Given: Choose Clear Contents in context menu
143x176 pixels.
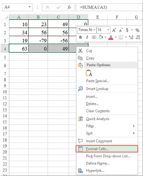Looking at the screenshot, I should 107,111.
